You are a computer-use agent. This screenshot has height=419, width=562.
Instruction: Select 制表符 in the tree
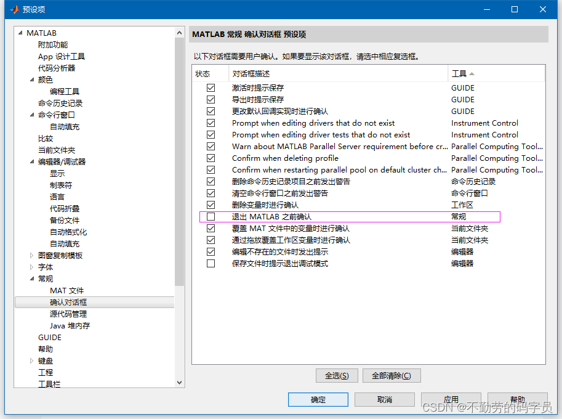[61, 185]
